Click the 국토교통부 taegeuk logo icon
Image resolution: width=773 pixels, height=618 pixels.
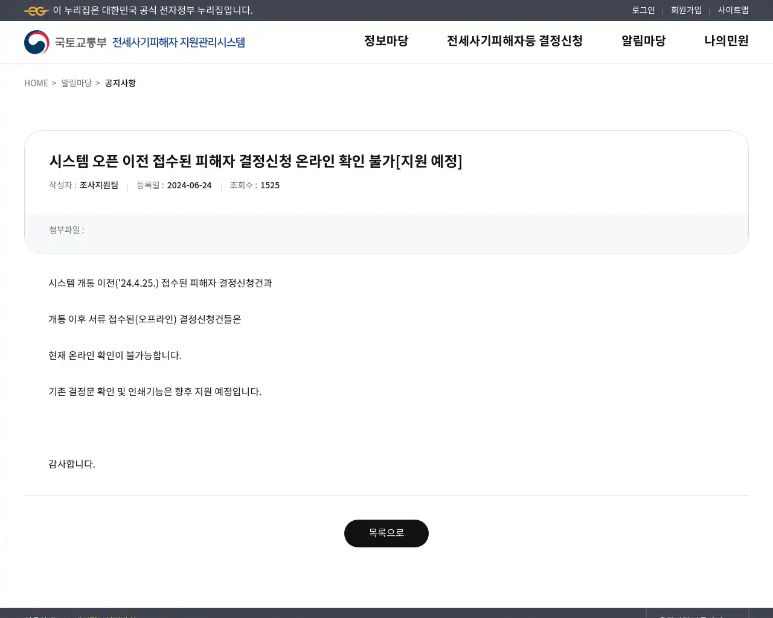click(x=37, y=42)
